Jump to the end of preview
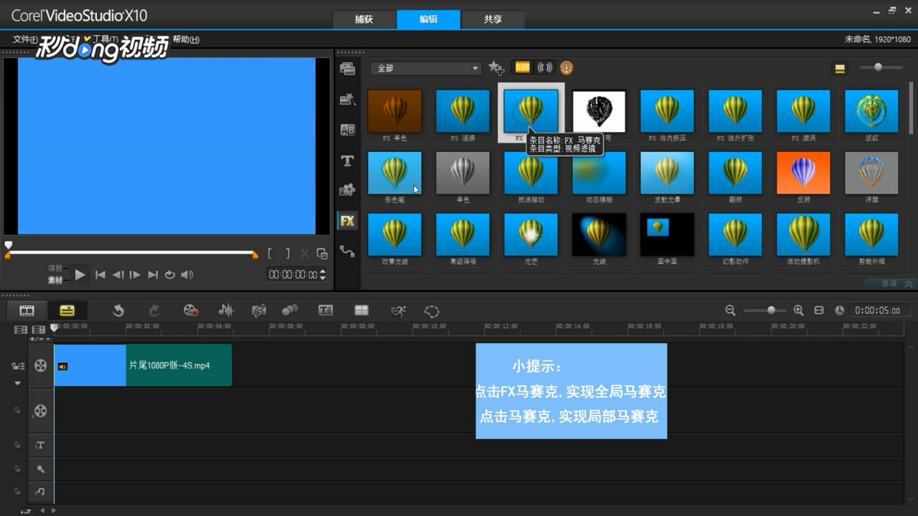Image resolution: width=918 pixels, height=516 pixels. point(153,274)
